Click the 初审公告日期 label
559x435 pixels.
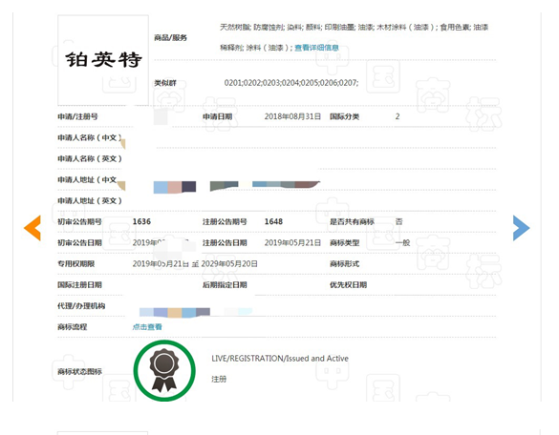[80, 242]
